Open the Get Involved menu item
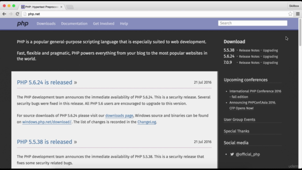This screenshot has width=302, height=170. tap(104, 24)
